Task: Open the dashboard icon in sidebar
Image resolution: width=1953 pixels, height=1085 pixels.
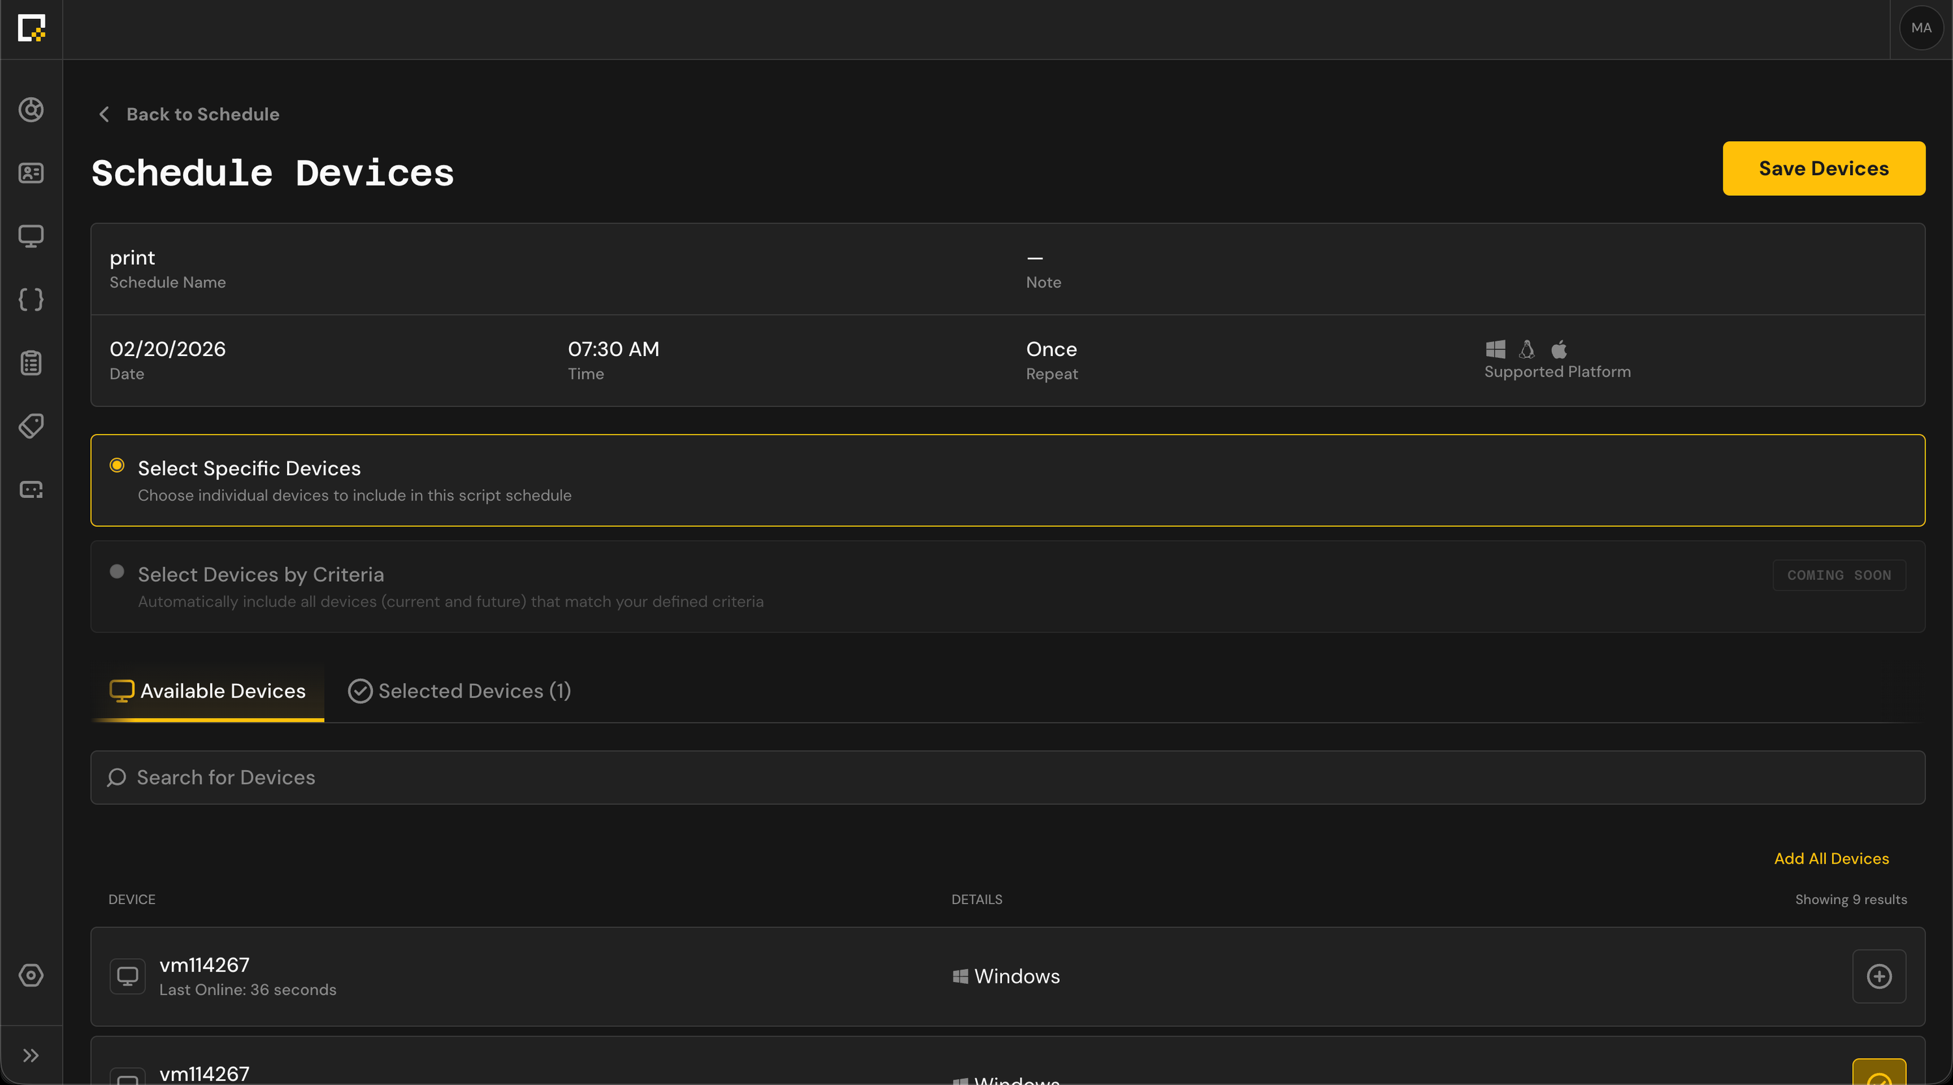Action: (x=31, y=110)
